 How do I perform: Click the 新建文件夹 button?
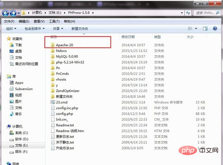tap(80, 29)
